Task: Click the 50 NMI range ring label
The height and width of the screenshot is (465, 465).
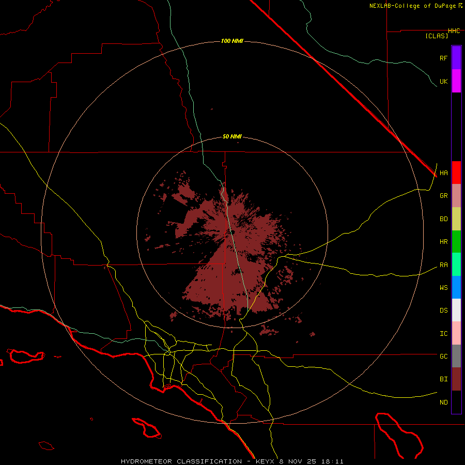Action: tap(232, 137)
